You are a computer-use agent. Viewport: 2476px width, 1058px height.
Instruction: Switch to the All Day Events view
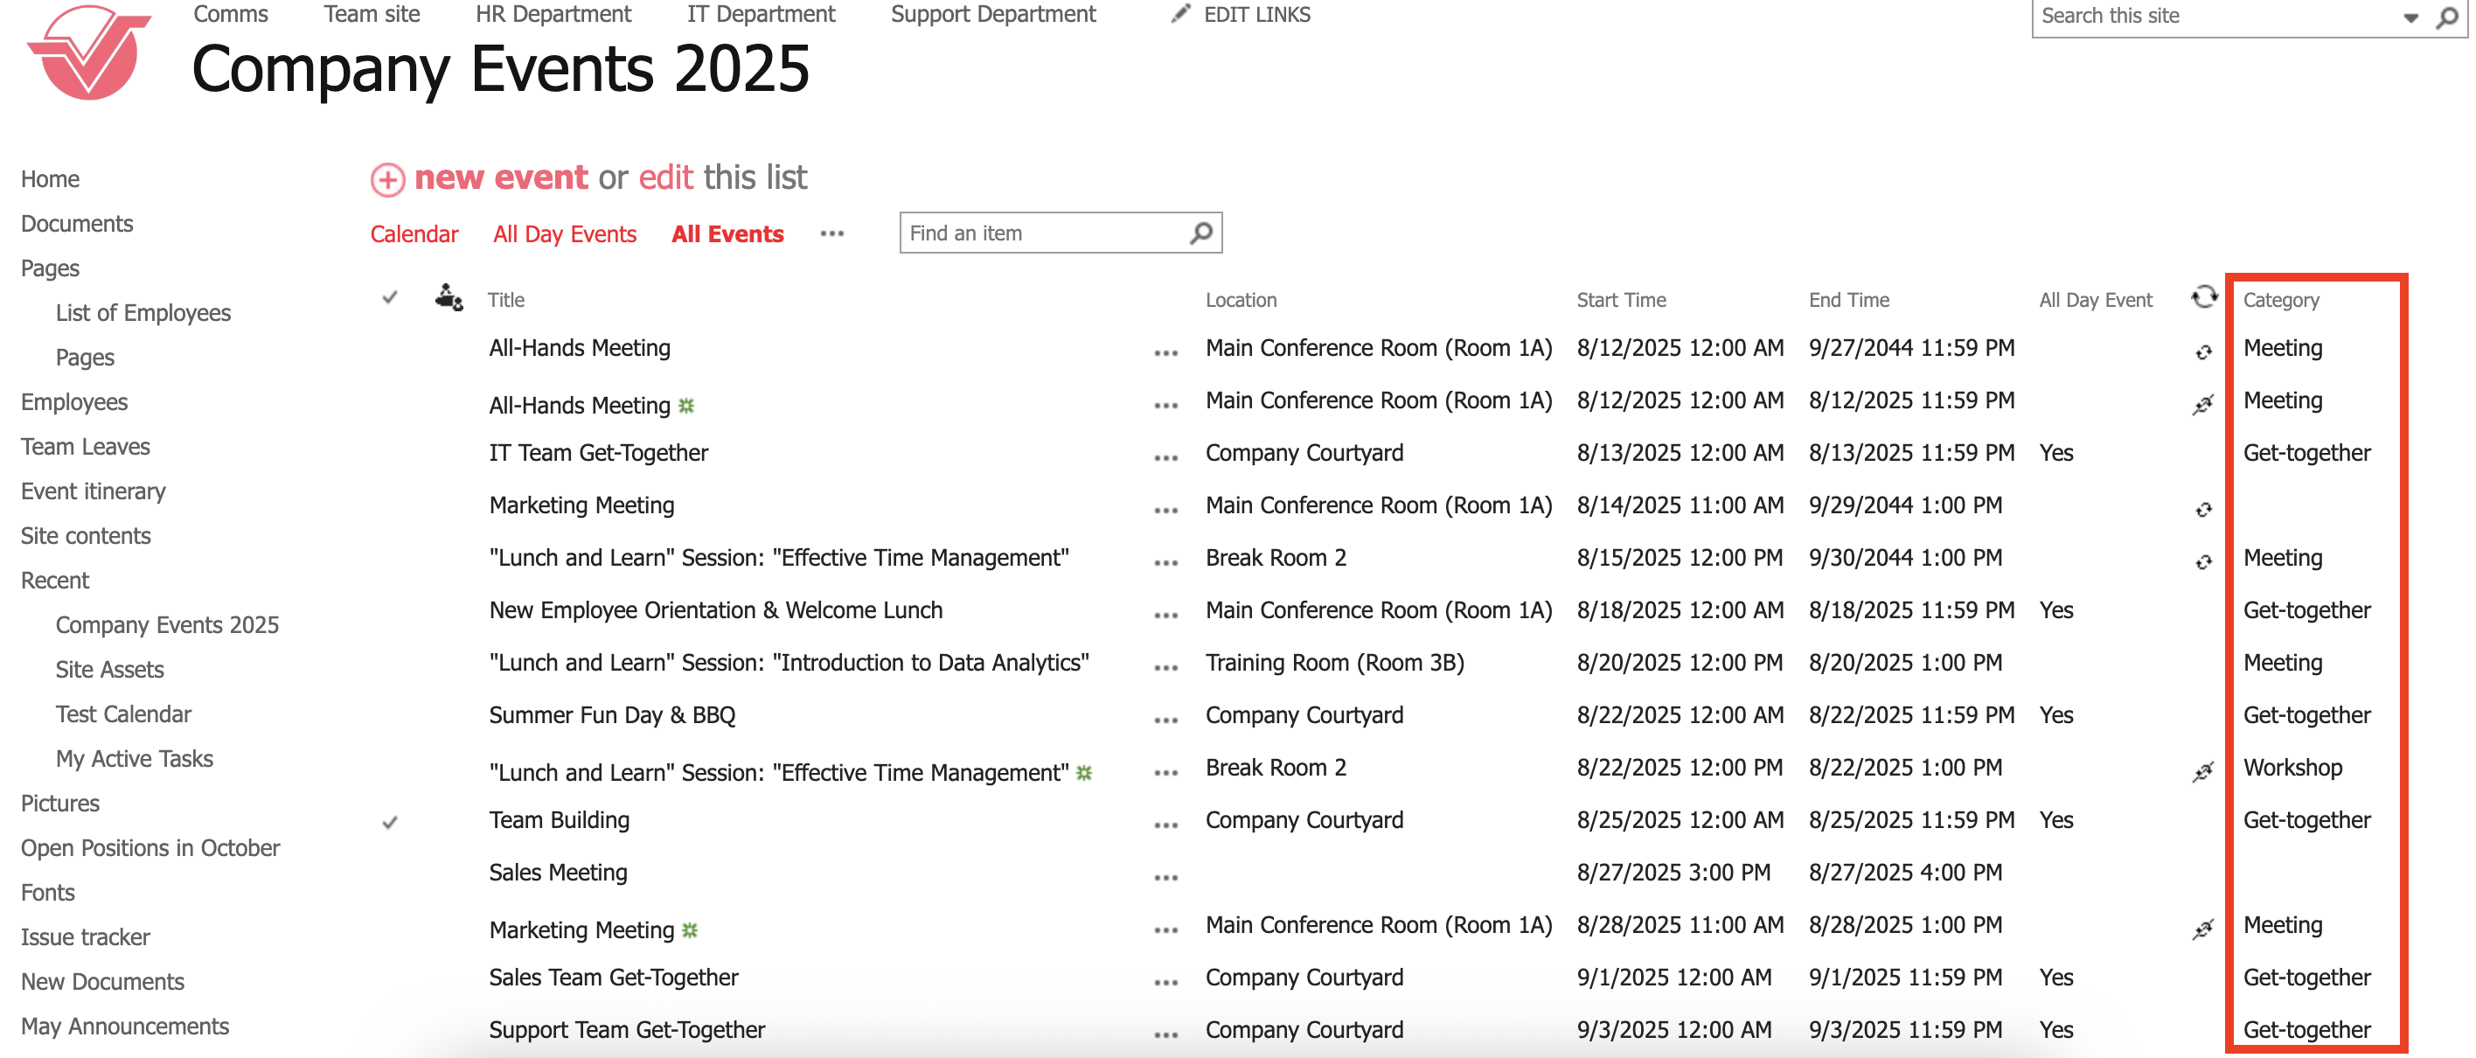pyautogui.click(x=564, y=233)
